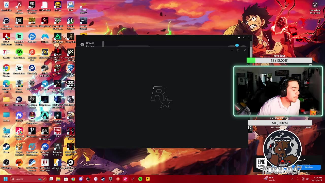Open the Elgato Camera Hub shortcut

(6, 23)
